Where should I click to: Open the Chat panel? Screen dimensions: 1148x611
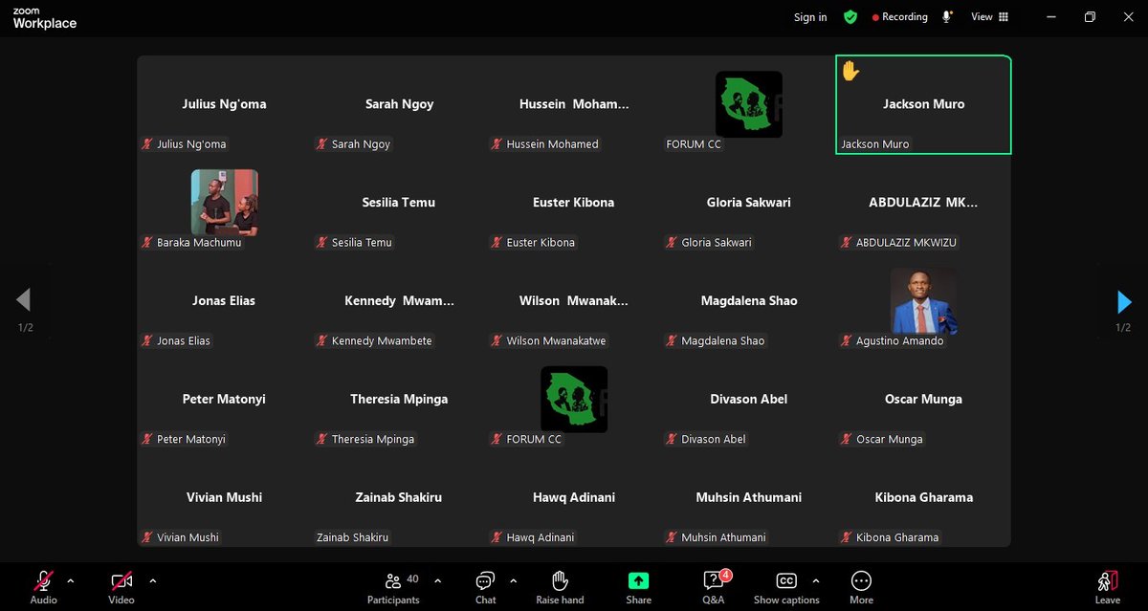point(485,587)
